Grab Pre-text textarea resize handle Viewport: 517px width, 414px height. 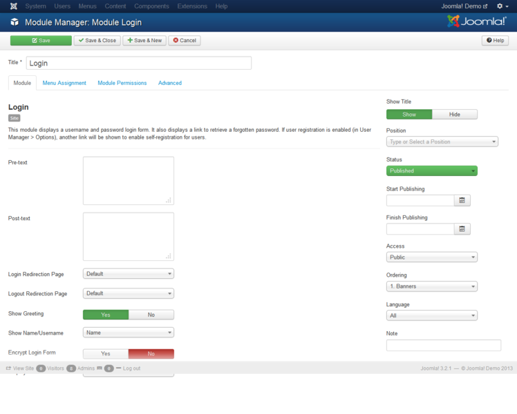(169, 200)
